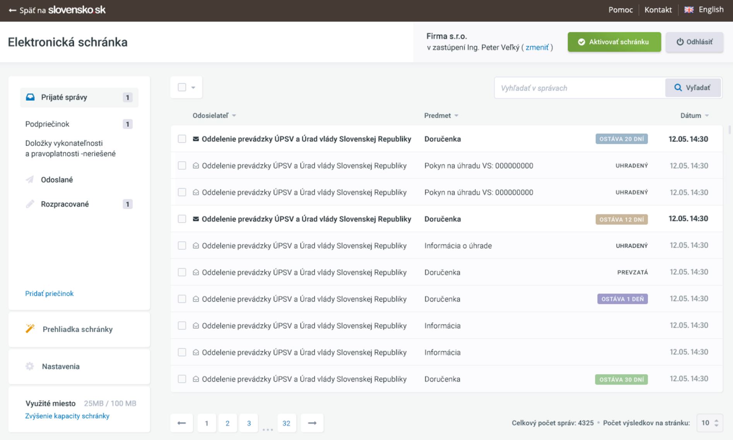
Task: Expand the select-all checkbox dropdown arrow
Action: 193,87
